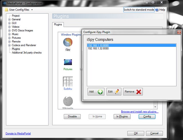Click the In Plugins button
The width and height of the screenshot is (183, 140).
[122, 117]
